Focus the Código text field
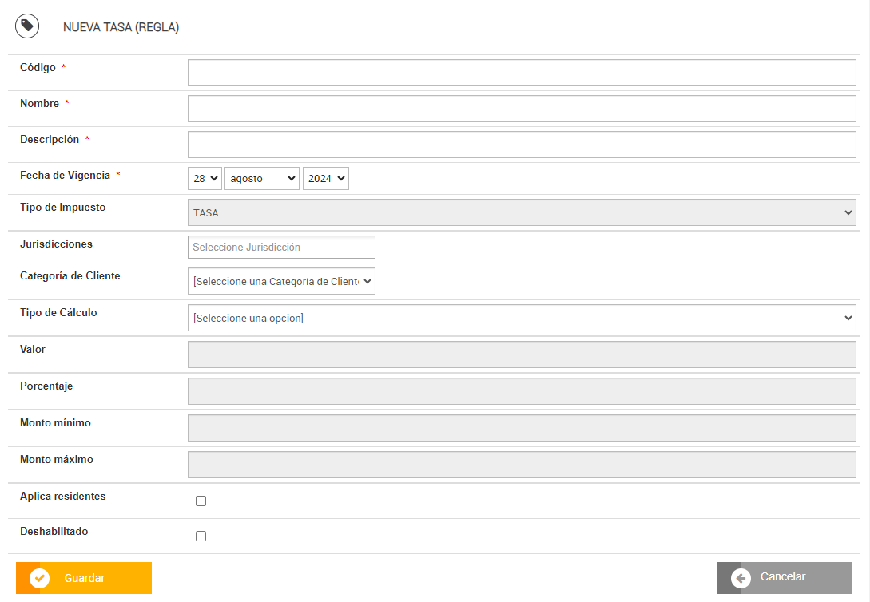This screenshot has width=870, height=602. coord(522,73)
